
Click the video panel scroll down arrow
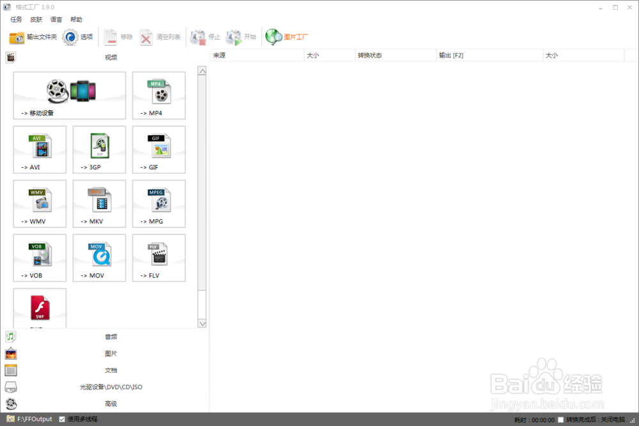pyautogui.click(x=202, y=324)
